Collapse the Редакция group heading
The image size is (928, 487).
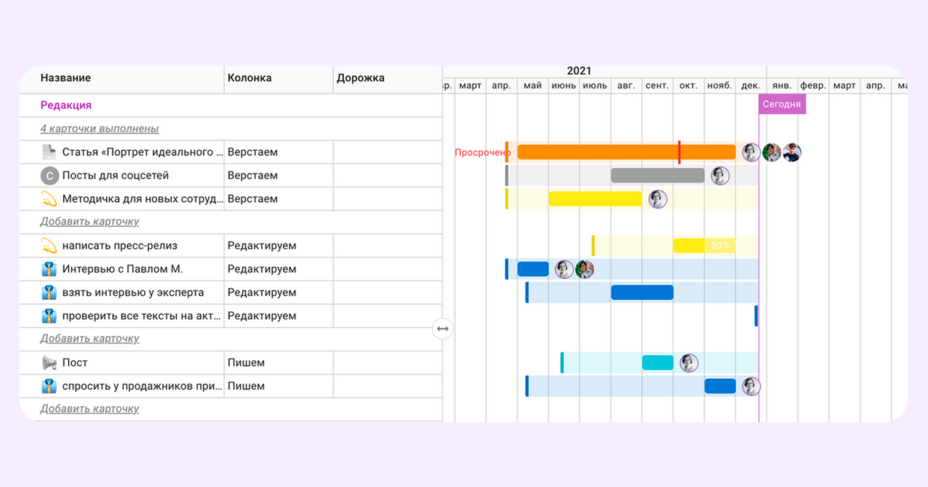click(x=66, y=105)
